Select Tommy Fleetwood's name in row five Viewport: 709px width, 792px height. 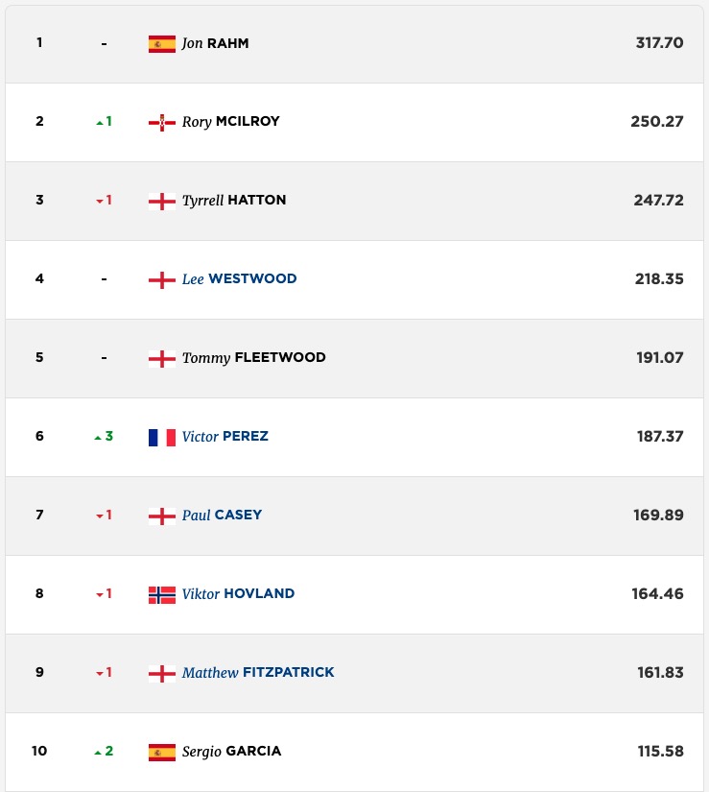point(254,358)
